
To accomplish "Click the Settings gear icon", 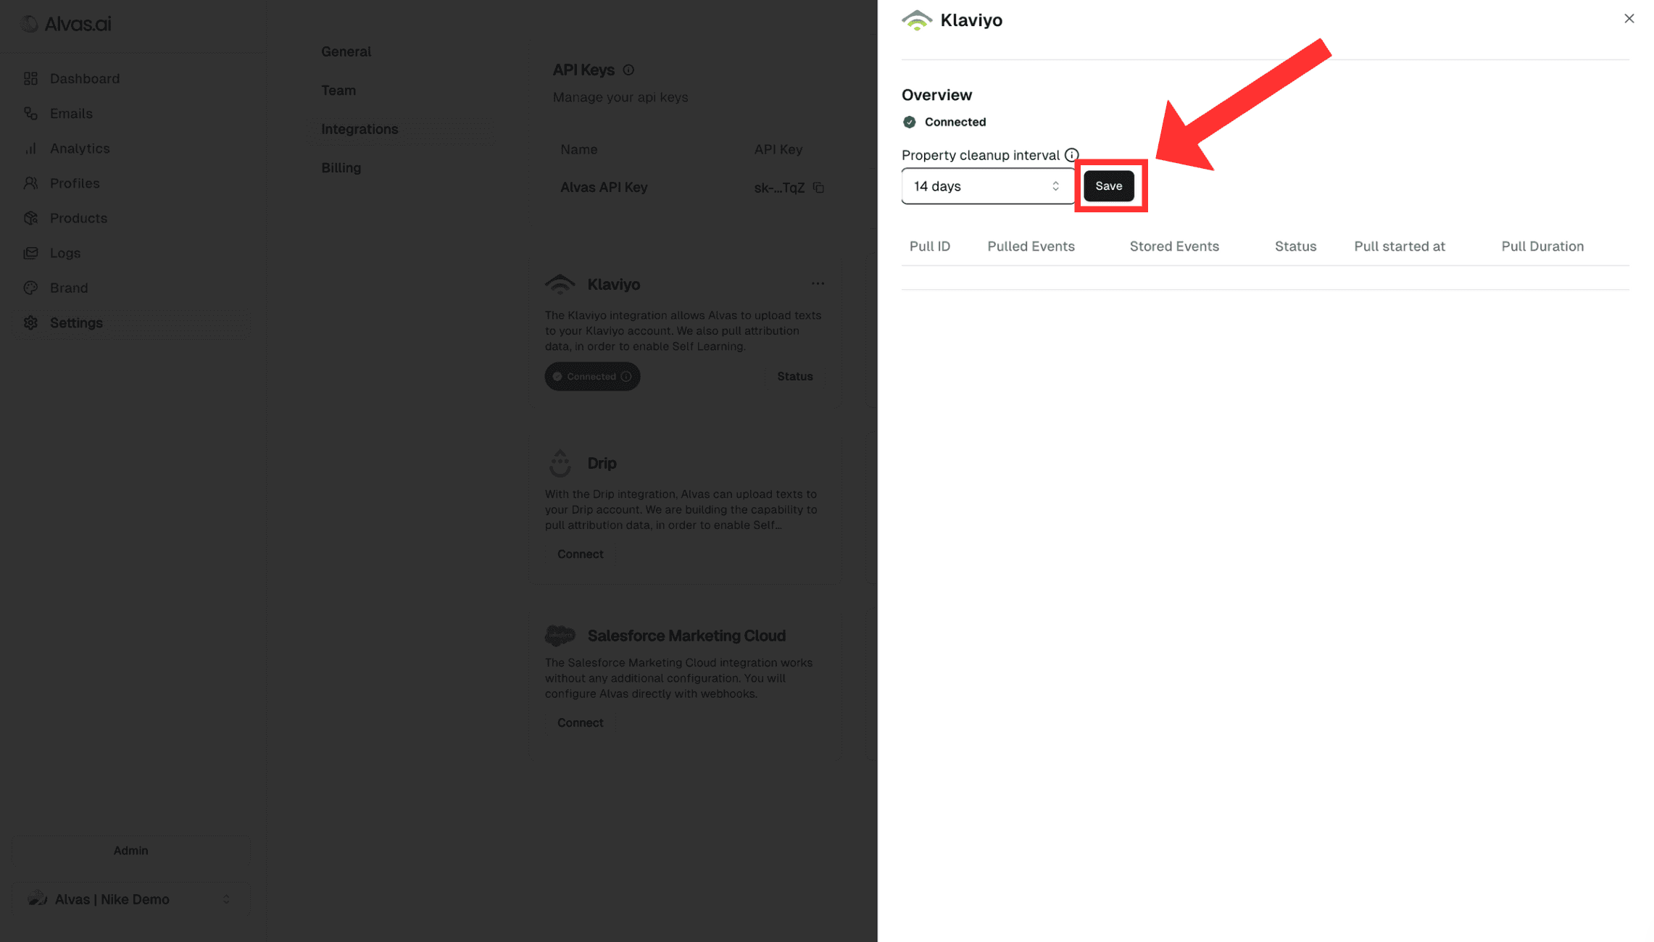I will tap(30, 322).
